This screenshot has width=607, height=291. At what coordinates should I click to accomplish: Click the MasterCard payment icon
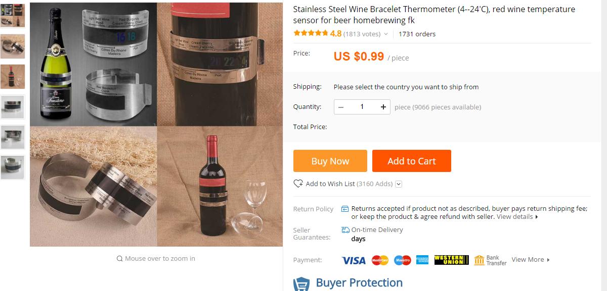pos(380,260)
